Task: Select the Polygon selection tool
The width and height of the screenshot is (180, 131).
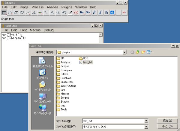Action: tap(16, 13)
